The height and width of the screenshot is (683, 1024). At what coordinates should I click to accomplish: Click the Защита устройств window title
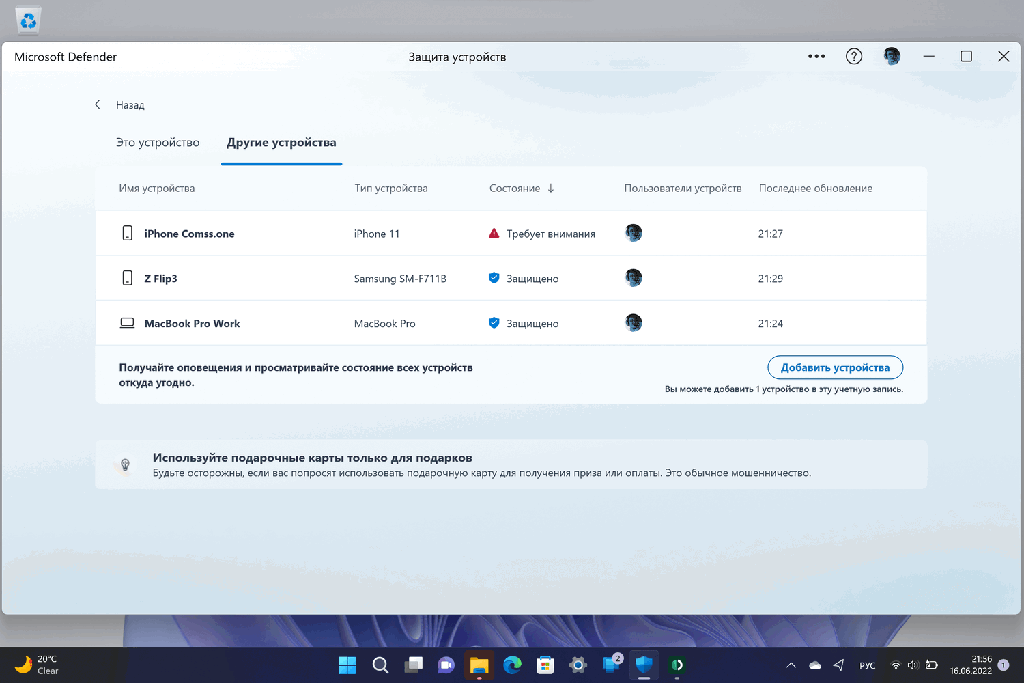tap(457, 57)
